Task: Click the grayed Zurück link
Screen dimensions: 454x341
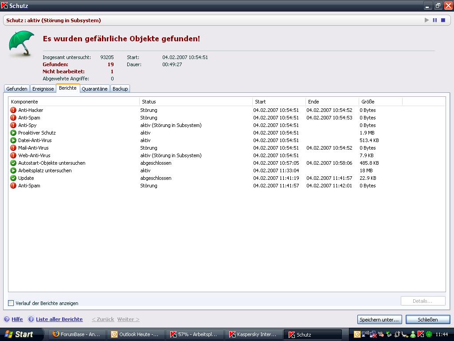Action: tap(103, 319)
